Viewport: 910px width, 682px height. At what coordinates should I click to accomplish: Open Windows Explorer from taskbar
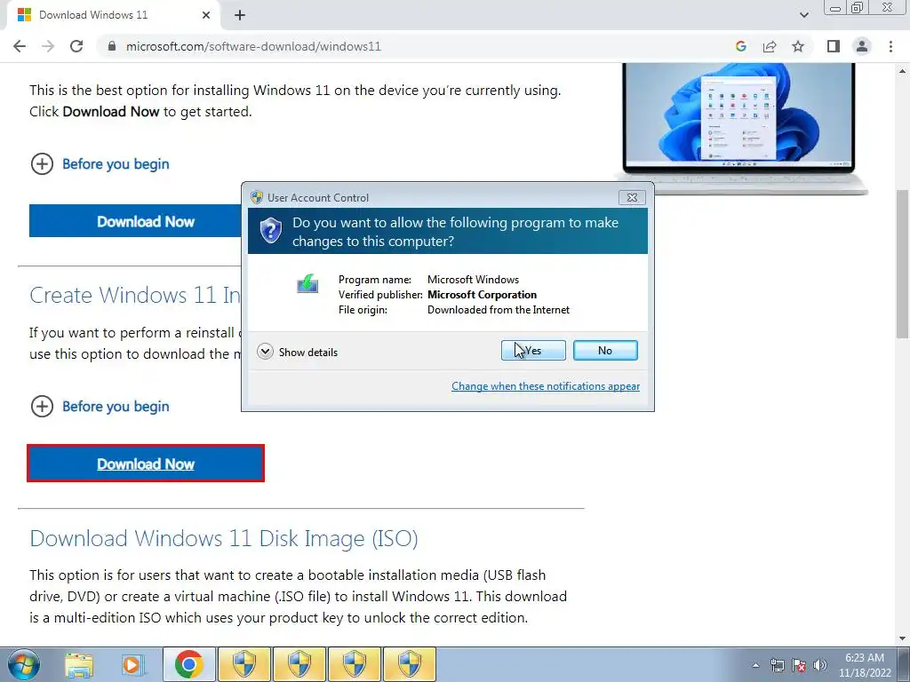tap(79, 664)
